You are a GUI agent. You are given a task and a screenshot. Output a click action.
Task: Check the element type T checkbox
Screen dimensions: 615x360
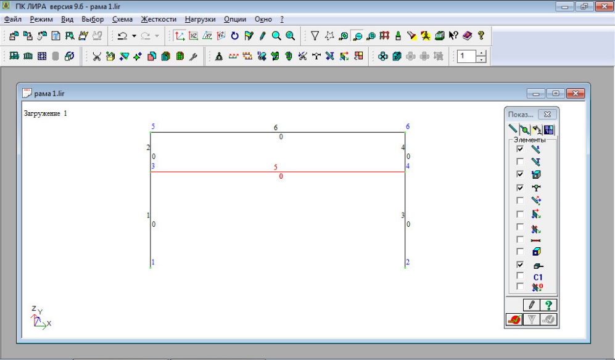click(x=520, y=162)
